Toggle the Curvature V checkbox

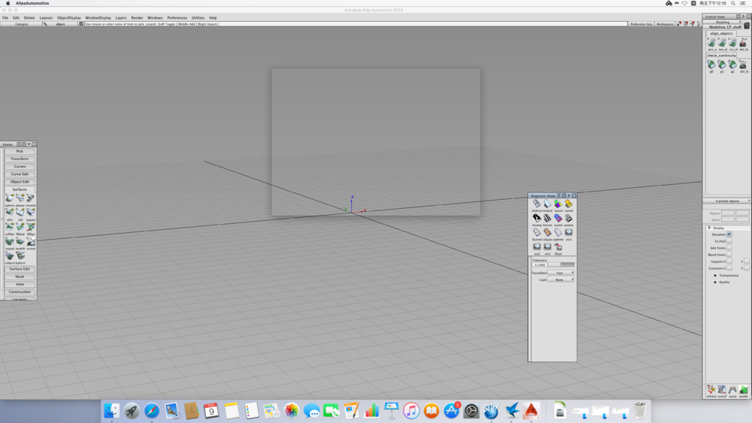[746, 267]
